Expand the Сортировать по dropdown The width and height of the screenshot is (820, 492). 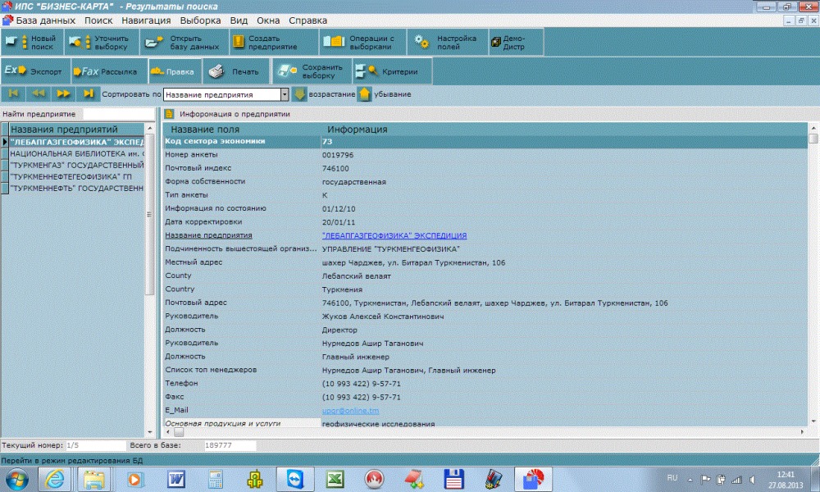click(285, 95)
